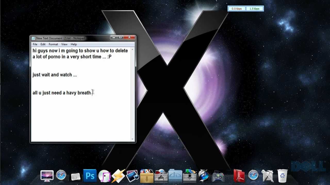The height and width of the screenshot is (185, 330).
Task: Close the Notepad window
Action: [x=129, y=38]
